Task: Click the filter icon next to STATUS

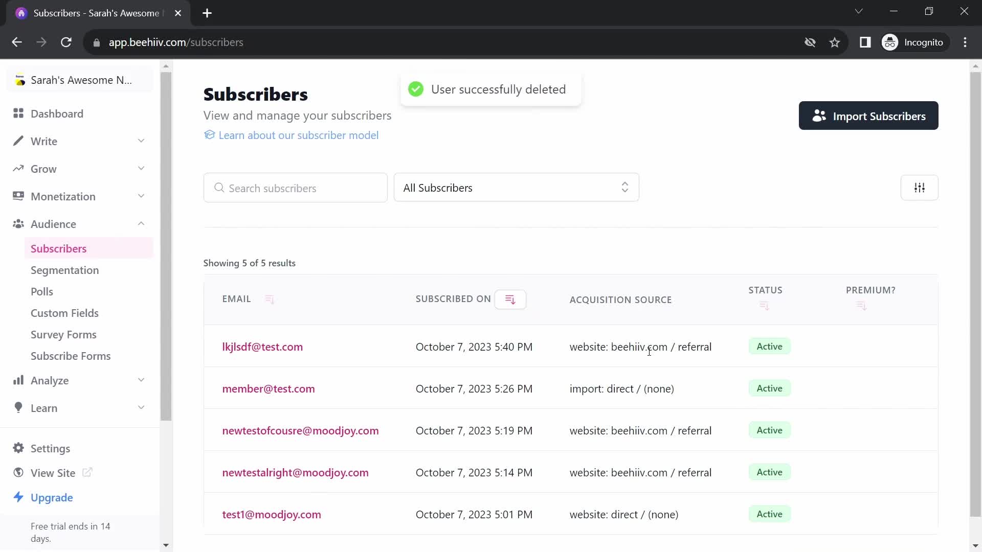Action: [764, 305]
